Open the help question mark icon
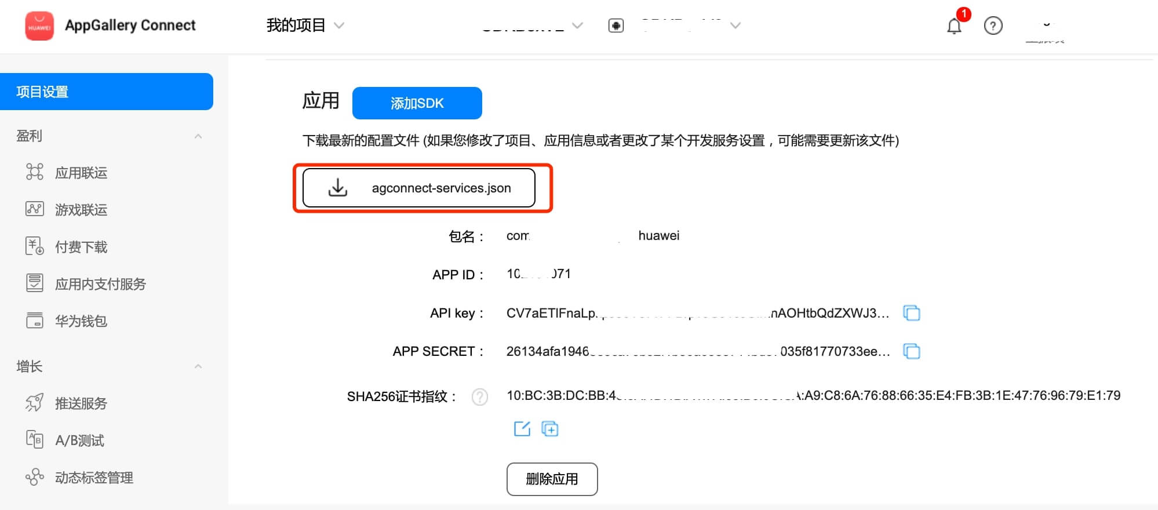 (x=993, y=25)
